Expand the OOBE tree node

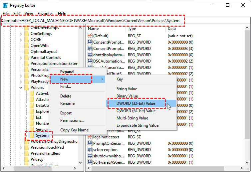[x=21, y=40]
